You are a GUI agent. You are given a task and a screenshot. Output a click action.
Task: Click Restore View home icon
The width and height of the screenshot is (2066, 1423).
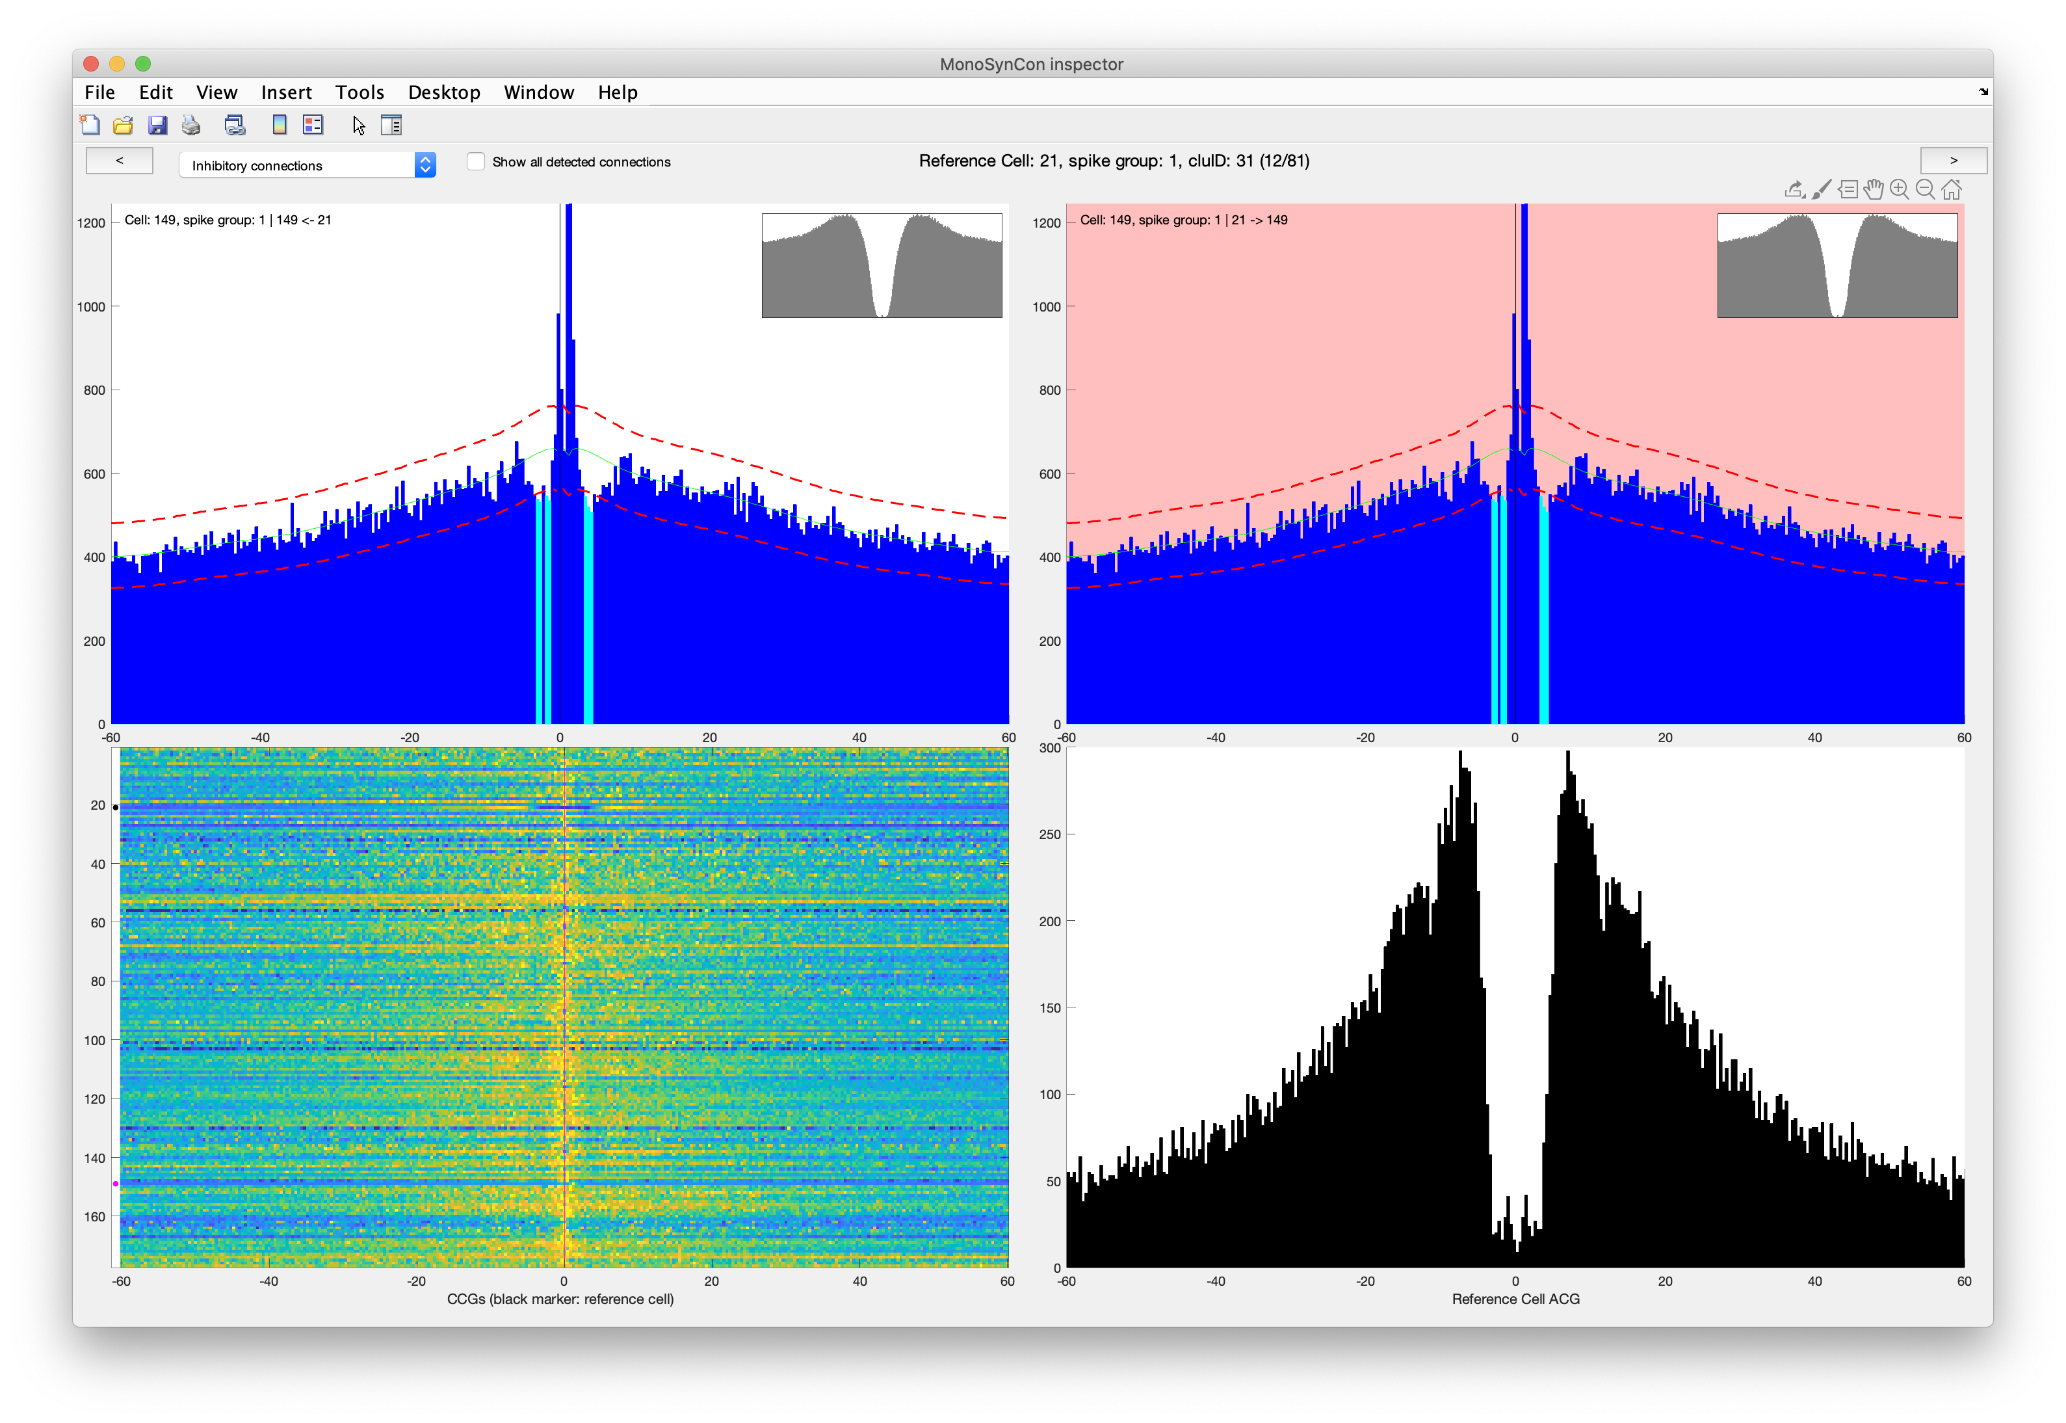point(1951,189)
